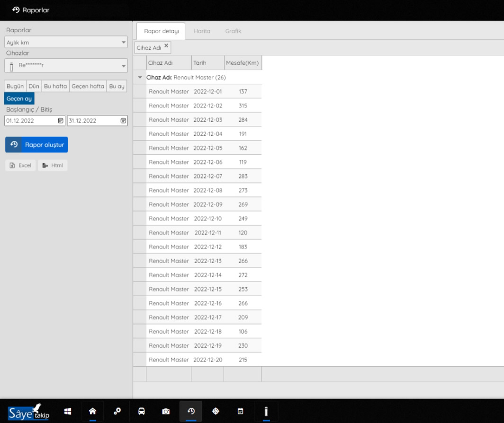
Task: Open the Home icon in bottom bar
Action: pos(93,411)
